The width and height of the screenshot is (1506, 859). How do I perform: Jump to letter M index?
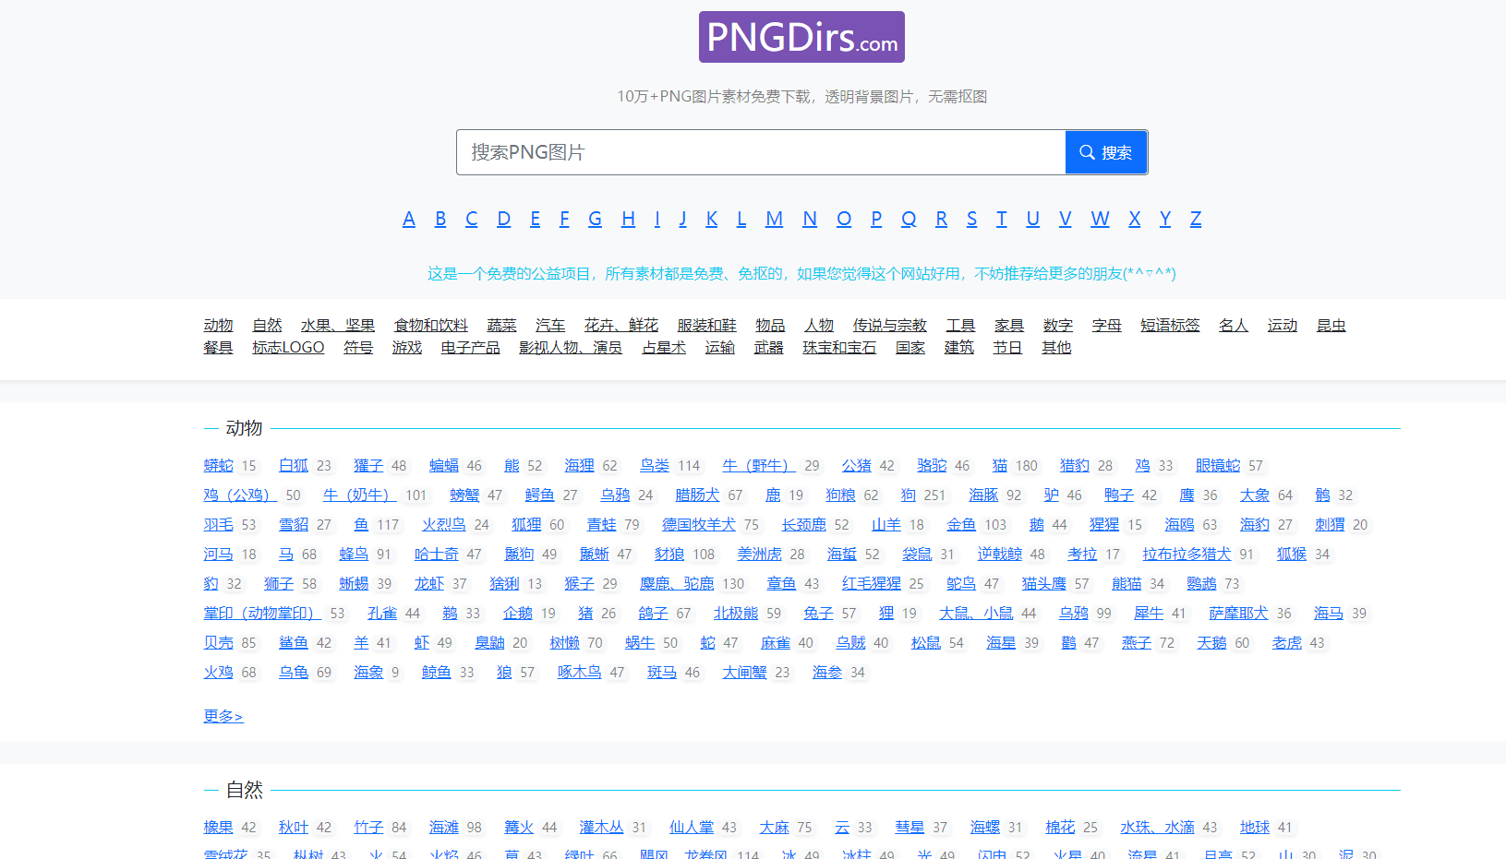click(x=774, y=219)
